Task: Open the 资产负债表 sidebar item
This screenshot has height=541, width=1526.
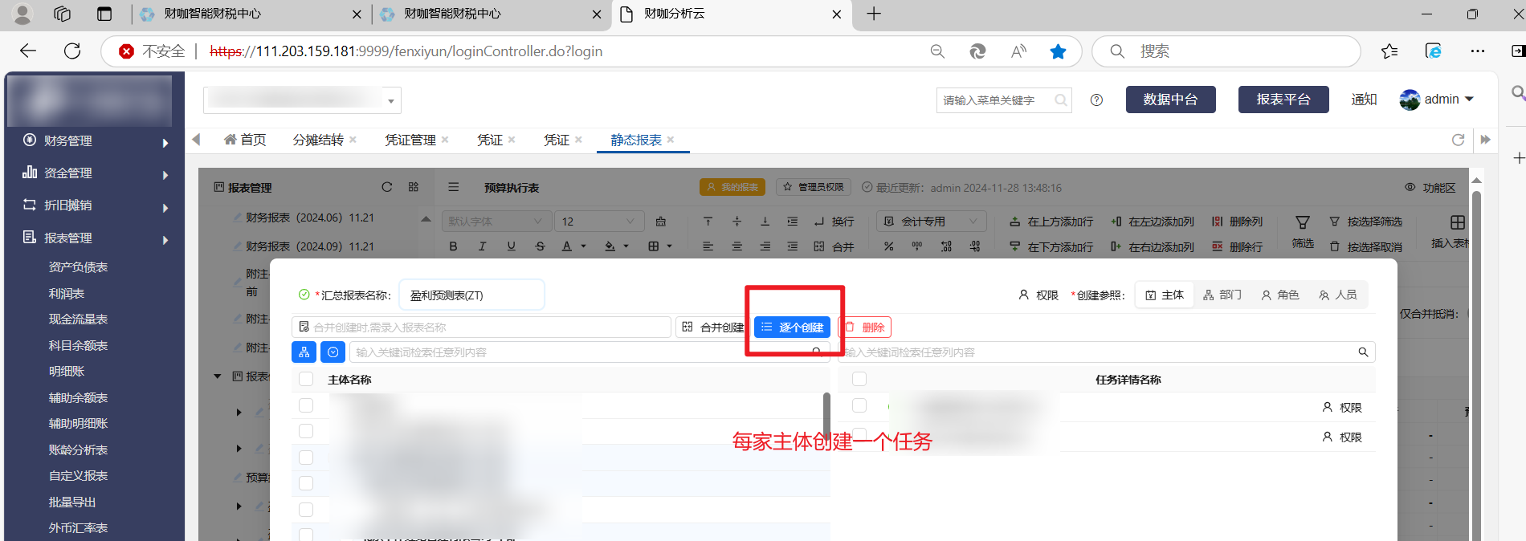Action: pos(78,267)
